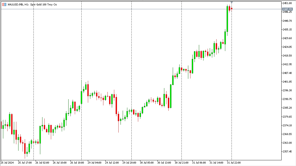Click the 30 Jul 05:00 time label

[147, 163]
